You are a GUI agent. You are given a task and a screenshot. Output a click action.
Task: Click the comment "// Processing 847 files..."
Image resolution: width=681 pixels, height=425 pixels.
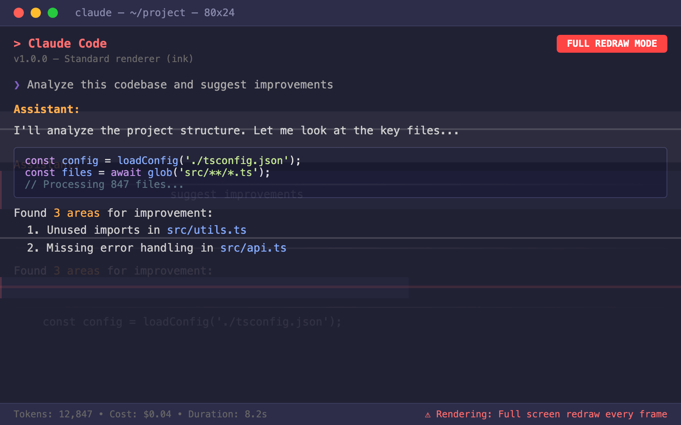(104, 184)
